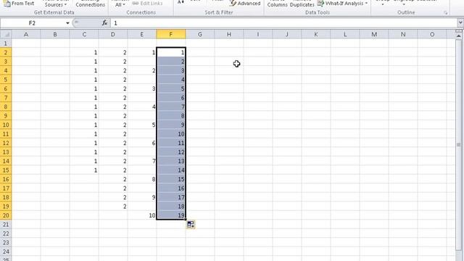
Task: Select column O header
Action: (432, 34)
